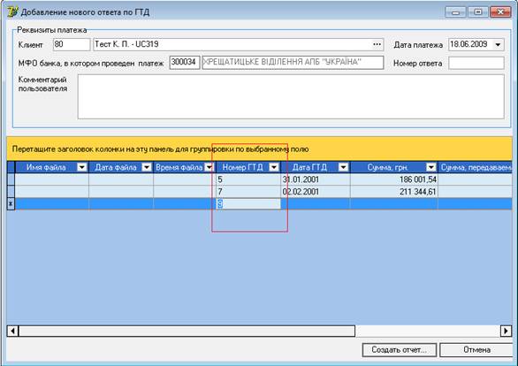Open filter dropdown for Время файла column
Viewport: 518px width, 366px height.
point(209,167)
